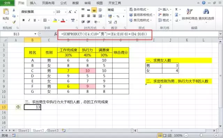Click the increase indent icon

[x=89, y=22]
